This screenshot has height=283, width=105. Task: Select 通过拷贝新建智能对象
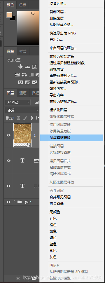pyautogui.click(x=67, y=63)
